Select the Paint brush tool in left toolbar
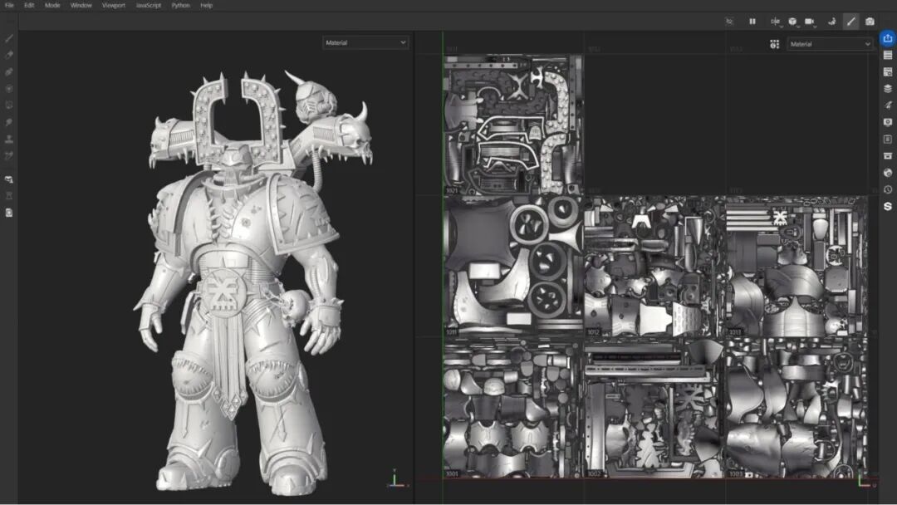This screenshot has height=505, width=897. 9,38
